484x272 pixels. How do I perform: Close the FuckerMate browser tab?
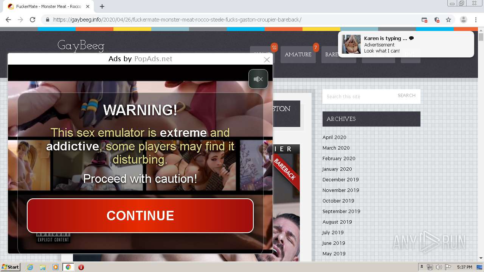point(88,6)
